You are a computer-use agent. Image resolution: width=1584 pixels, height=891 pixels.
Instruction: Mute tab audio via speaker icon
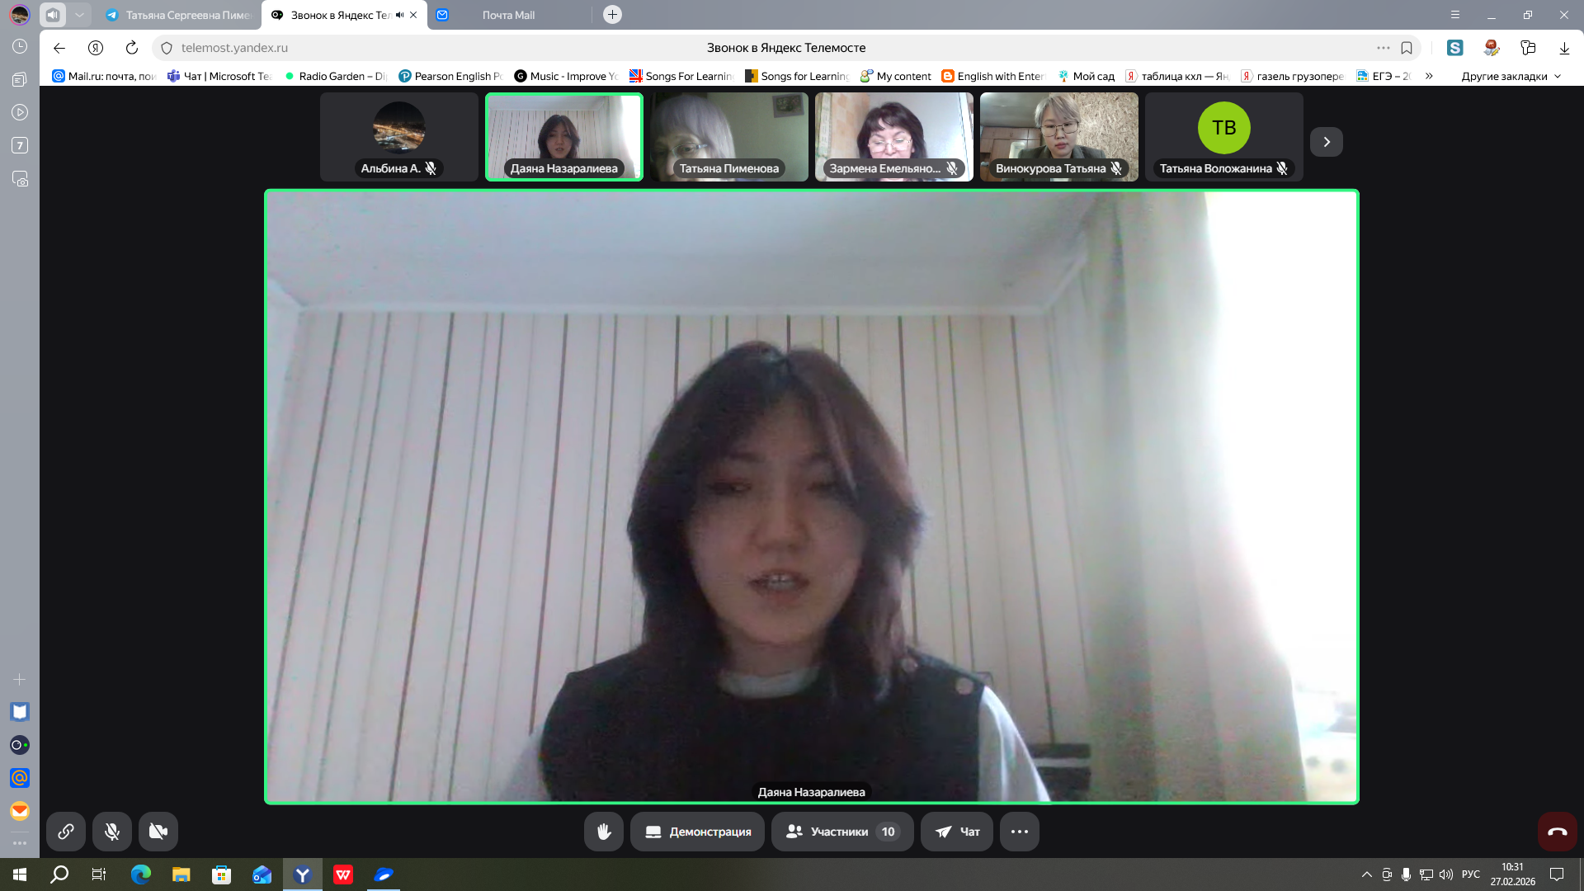[399, 15]
